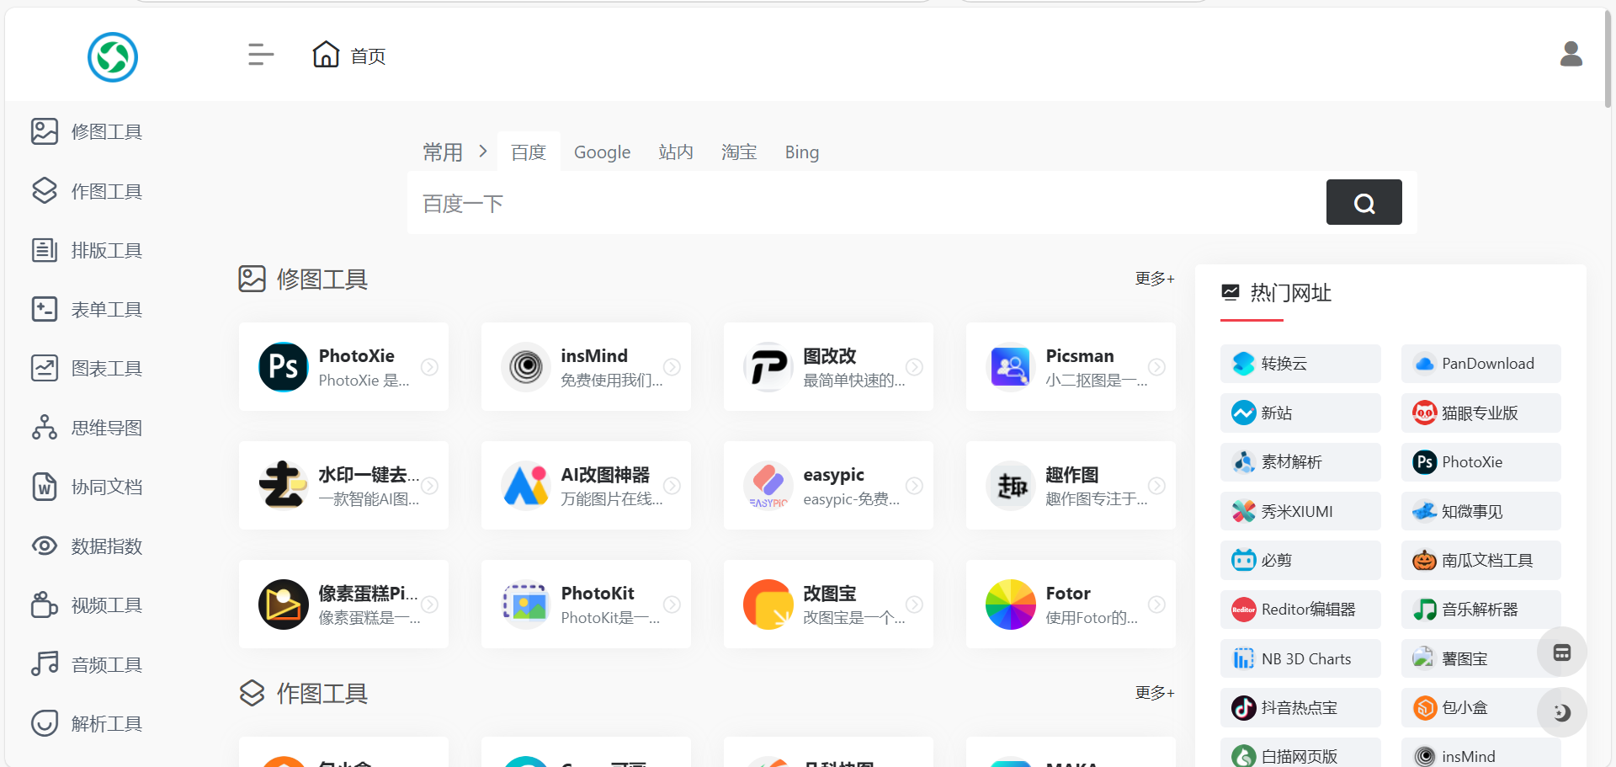Open the Fotor color wheel card icon
Viewport: 1616px width, 767px height.
click(1010, 605)
